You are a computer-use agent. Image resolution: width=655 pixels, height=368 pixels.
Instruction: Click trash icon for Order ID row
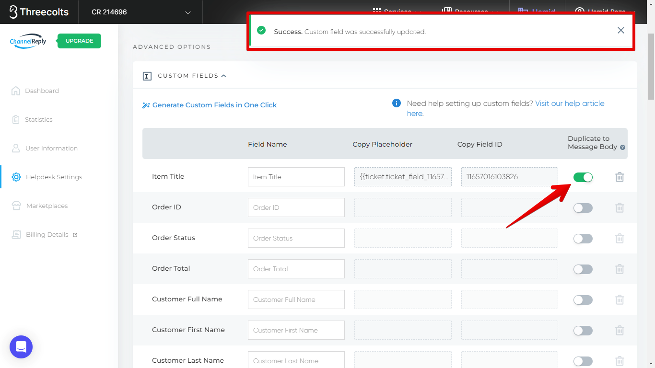[x=620, y=207]
